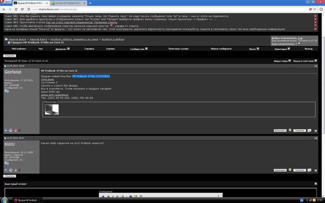This screenshot has height=203, width=325.
Task: Expand the Сообщество dropdown menu
Action: pyautogui.click(x=146, y=49)
